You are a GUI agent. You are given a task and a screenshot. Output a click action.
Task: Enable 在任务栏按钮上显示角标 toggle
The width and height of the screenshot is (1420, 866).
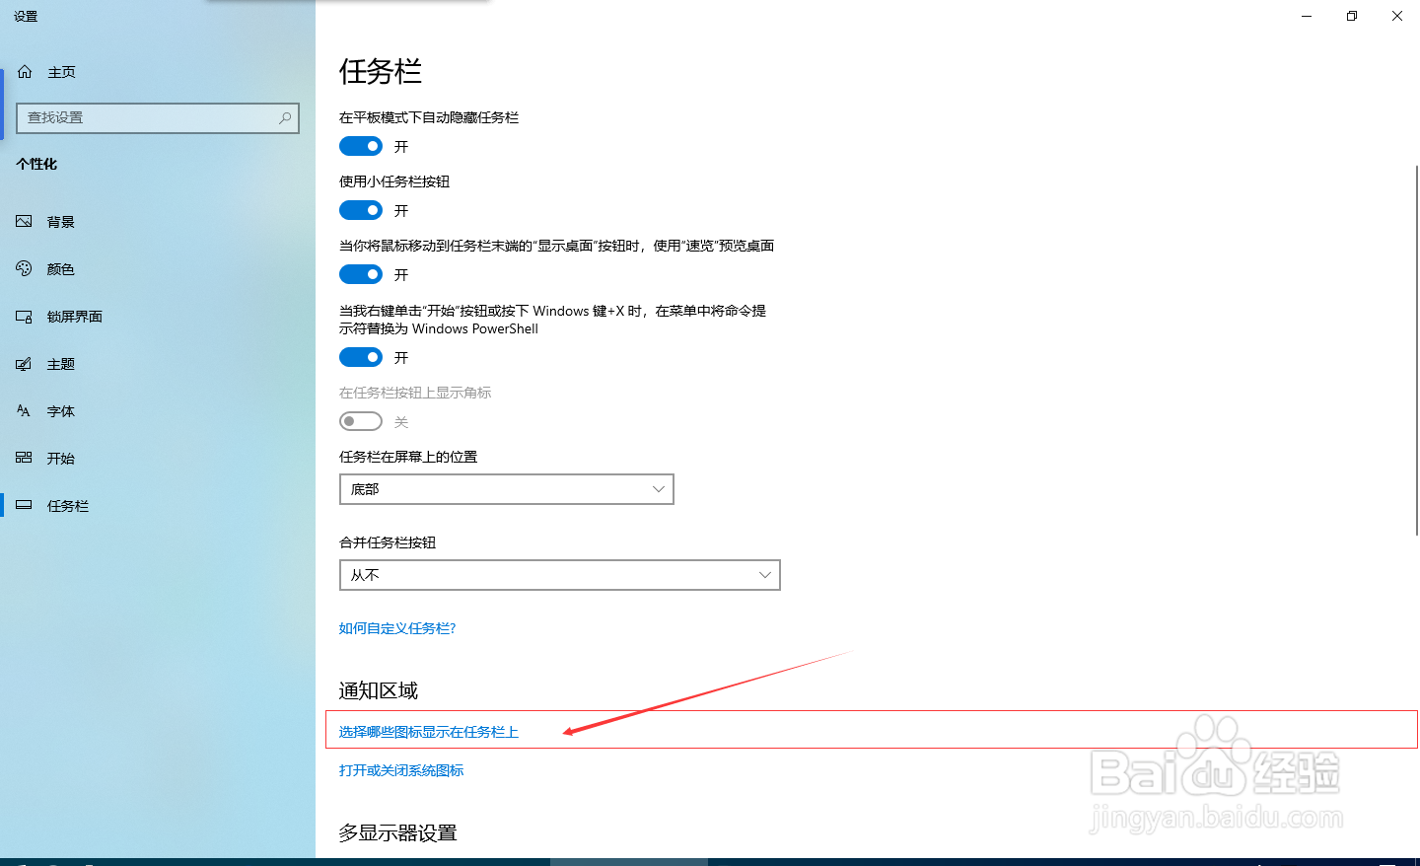coord(360,420)
